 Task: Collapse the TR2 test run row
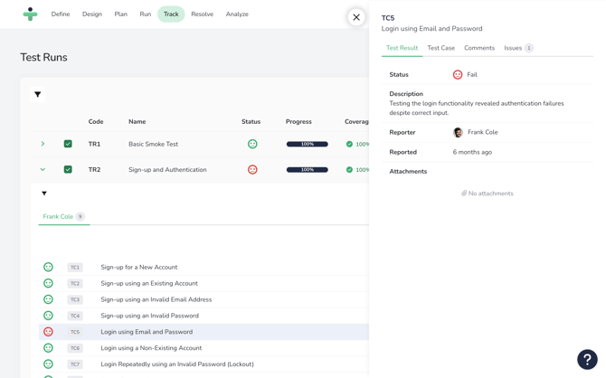point(43,169)
